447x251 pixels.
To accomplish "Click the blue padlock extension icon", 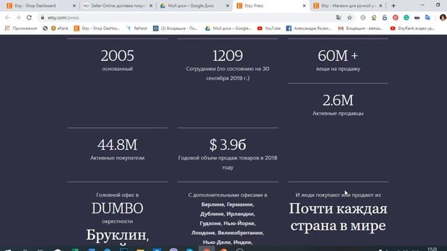I will [x=385, y=17].
